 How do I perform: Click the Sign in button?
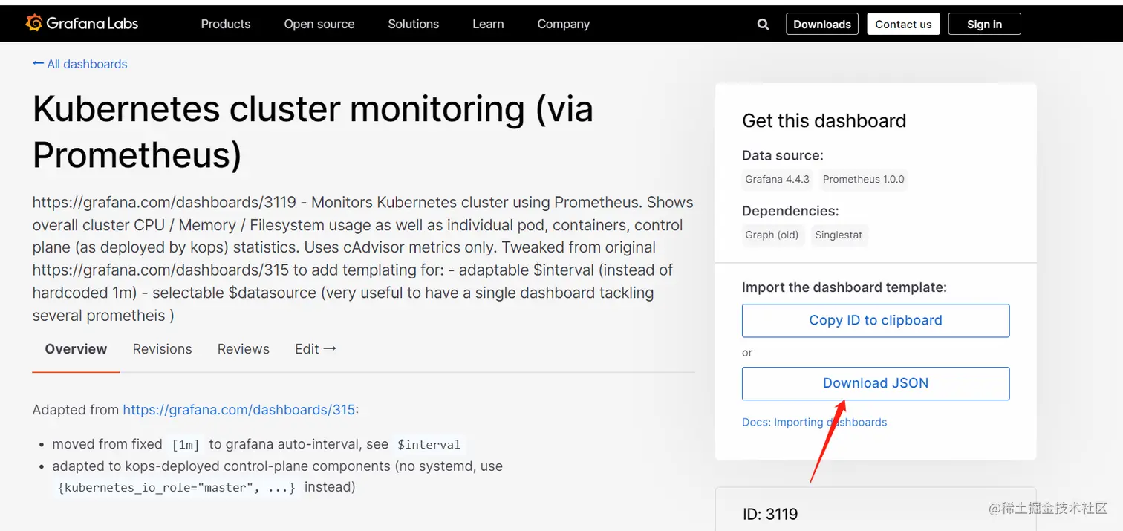pyautogui.click(x=984, y=25)
